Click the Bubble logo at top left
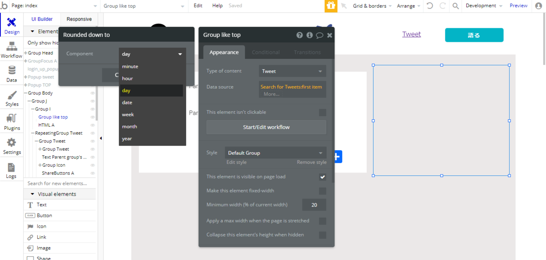Image resolution: width=546 pixels, height=260 pixels. click(x=5, y=5)
